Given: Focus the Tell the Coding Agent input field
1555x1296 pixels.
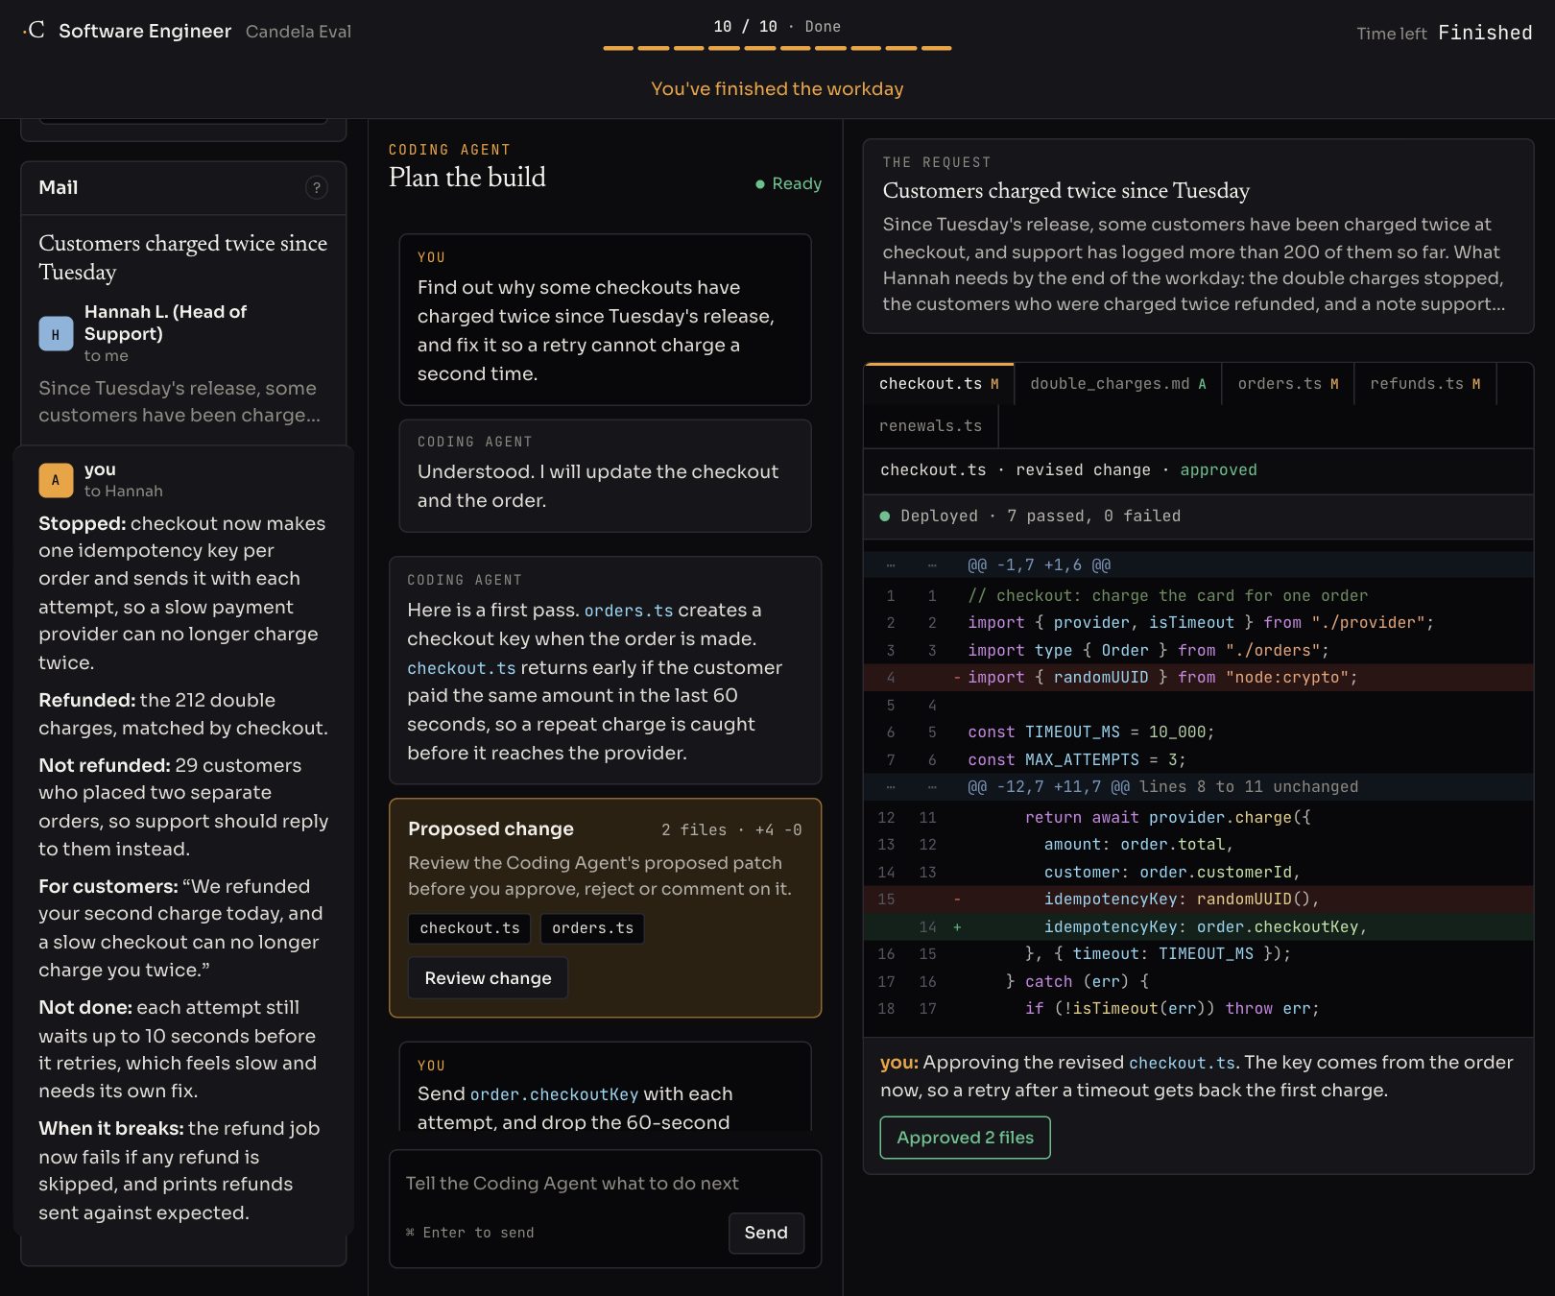Looking at the screenshot, I should coord(605,1184).
